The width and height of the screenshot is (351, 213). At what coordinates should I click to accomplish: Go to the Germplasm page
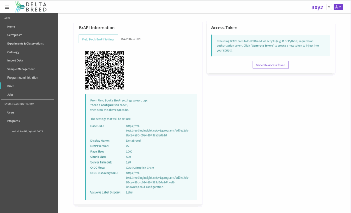(15, 35)
